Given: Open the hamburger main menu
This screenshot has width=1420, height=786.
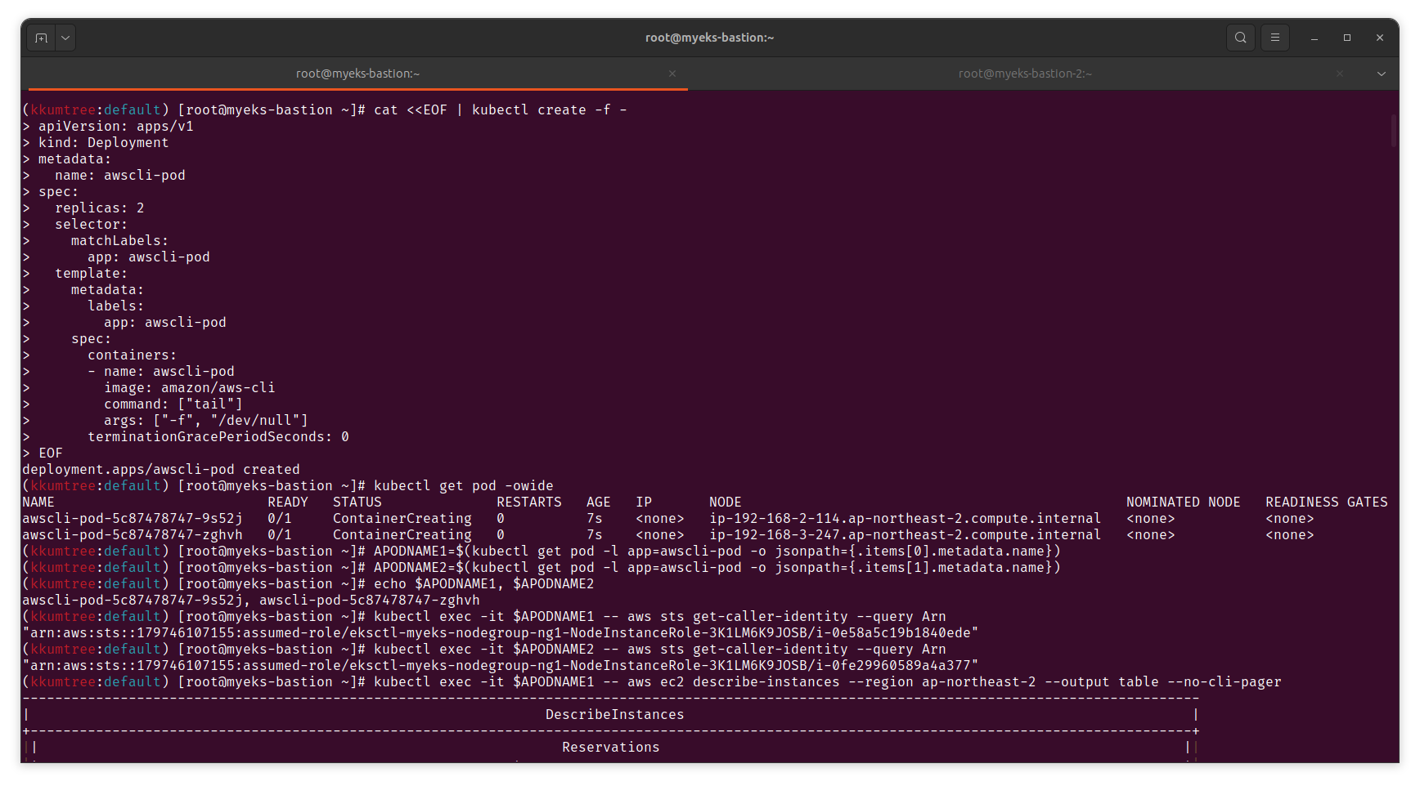Looking at the screenshot, I should [1274, 38].
